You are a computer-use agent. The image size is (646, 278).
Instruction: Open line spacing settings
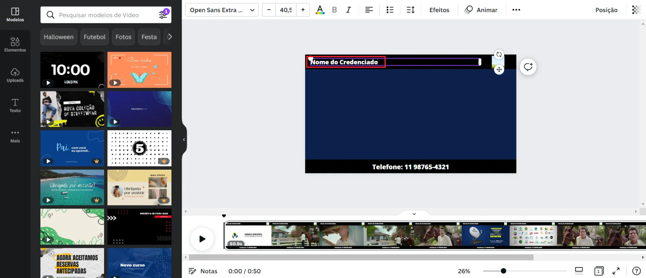[410, 10]
